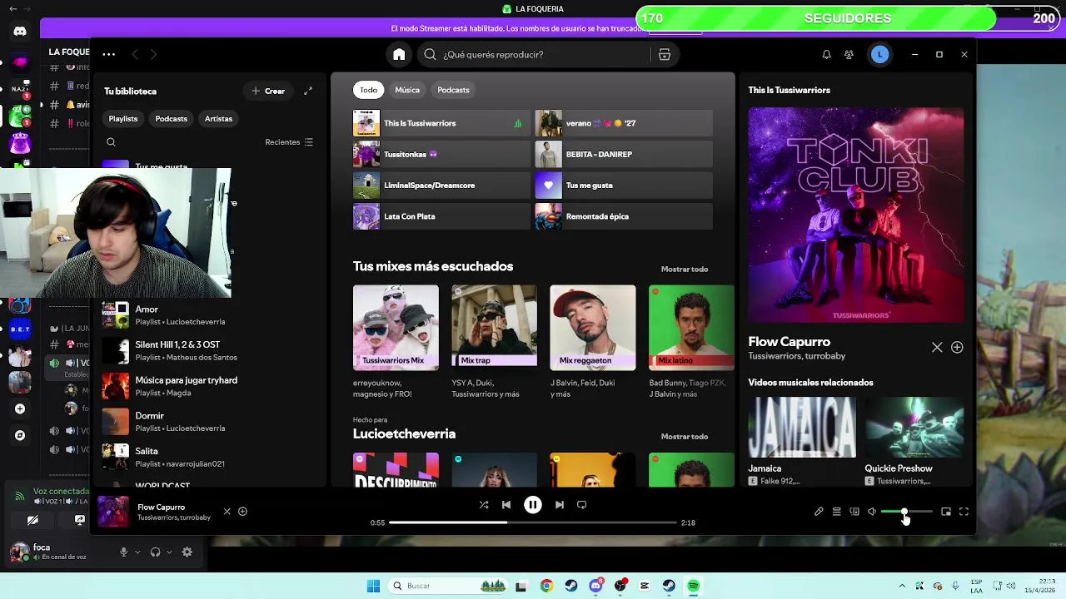Click the Spotify search field
The height and width of the screenshot is (599, 1066).
(537, 54)
